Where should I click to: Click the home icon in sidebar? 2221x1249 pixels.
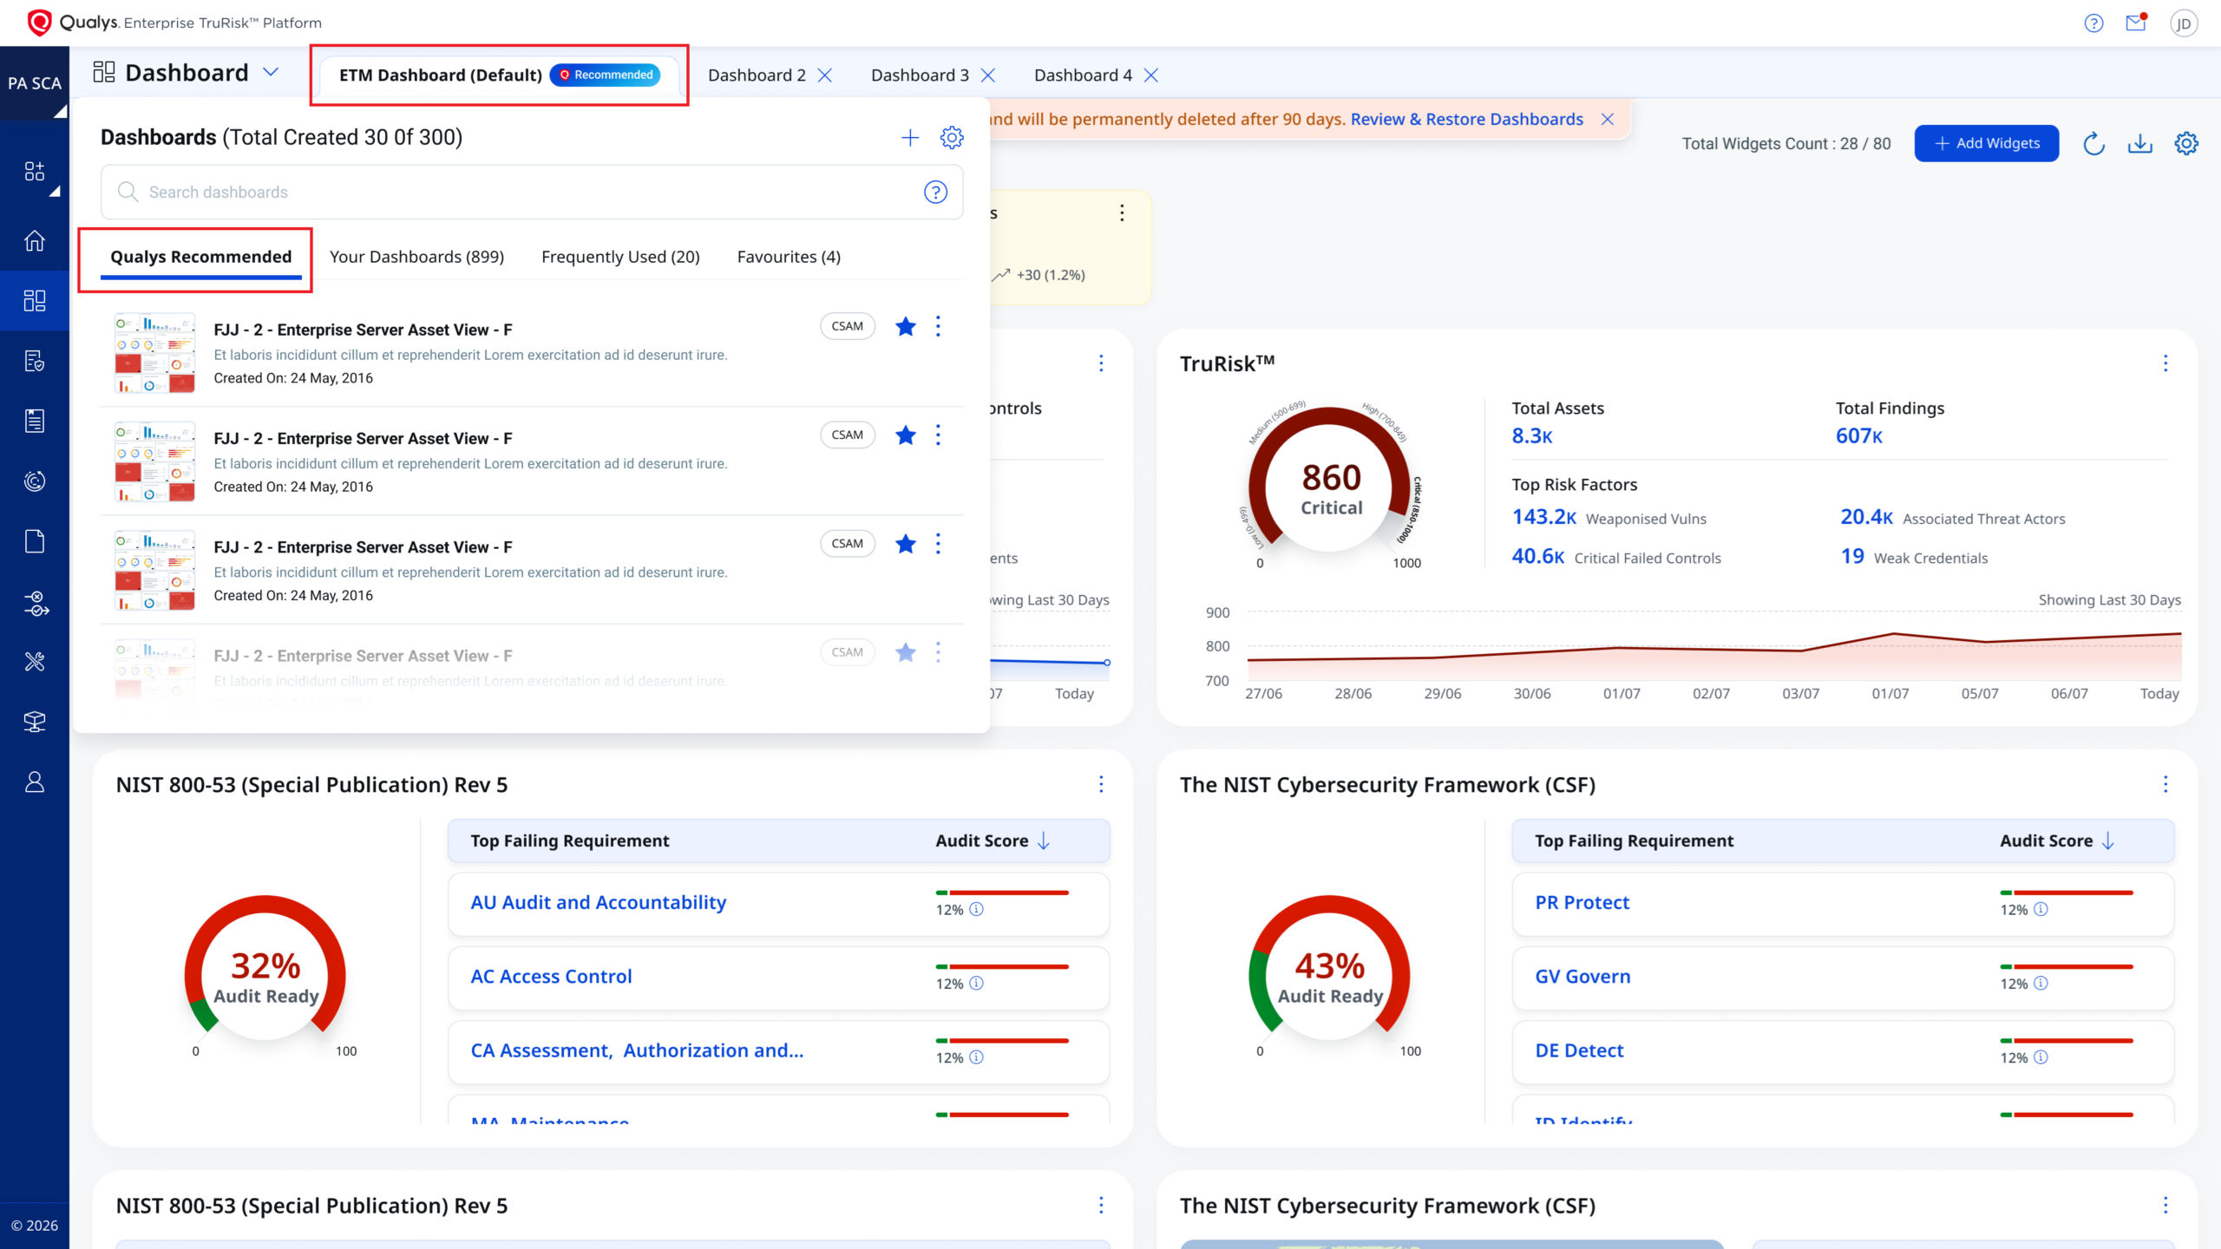coord(35,240)
